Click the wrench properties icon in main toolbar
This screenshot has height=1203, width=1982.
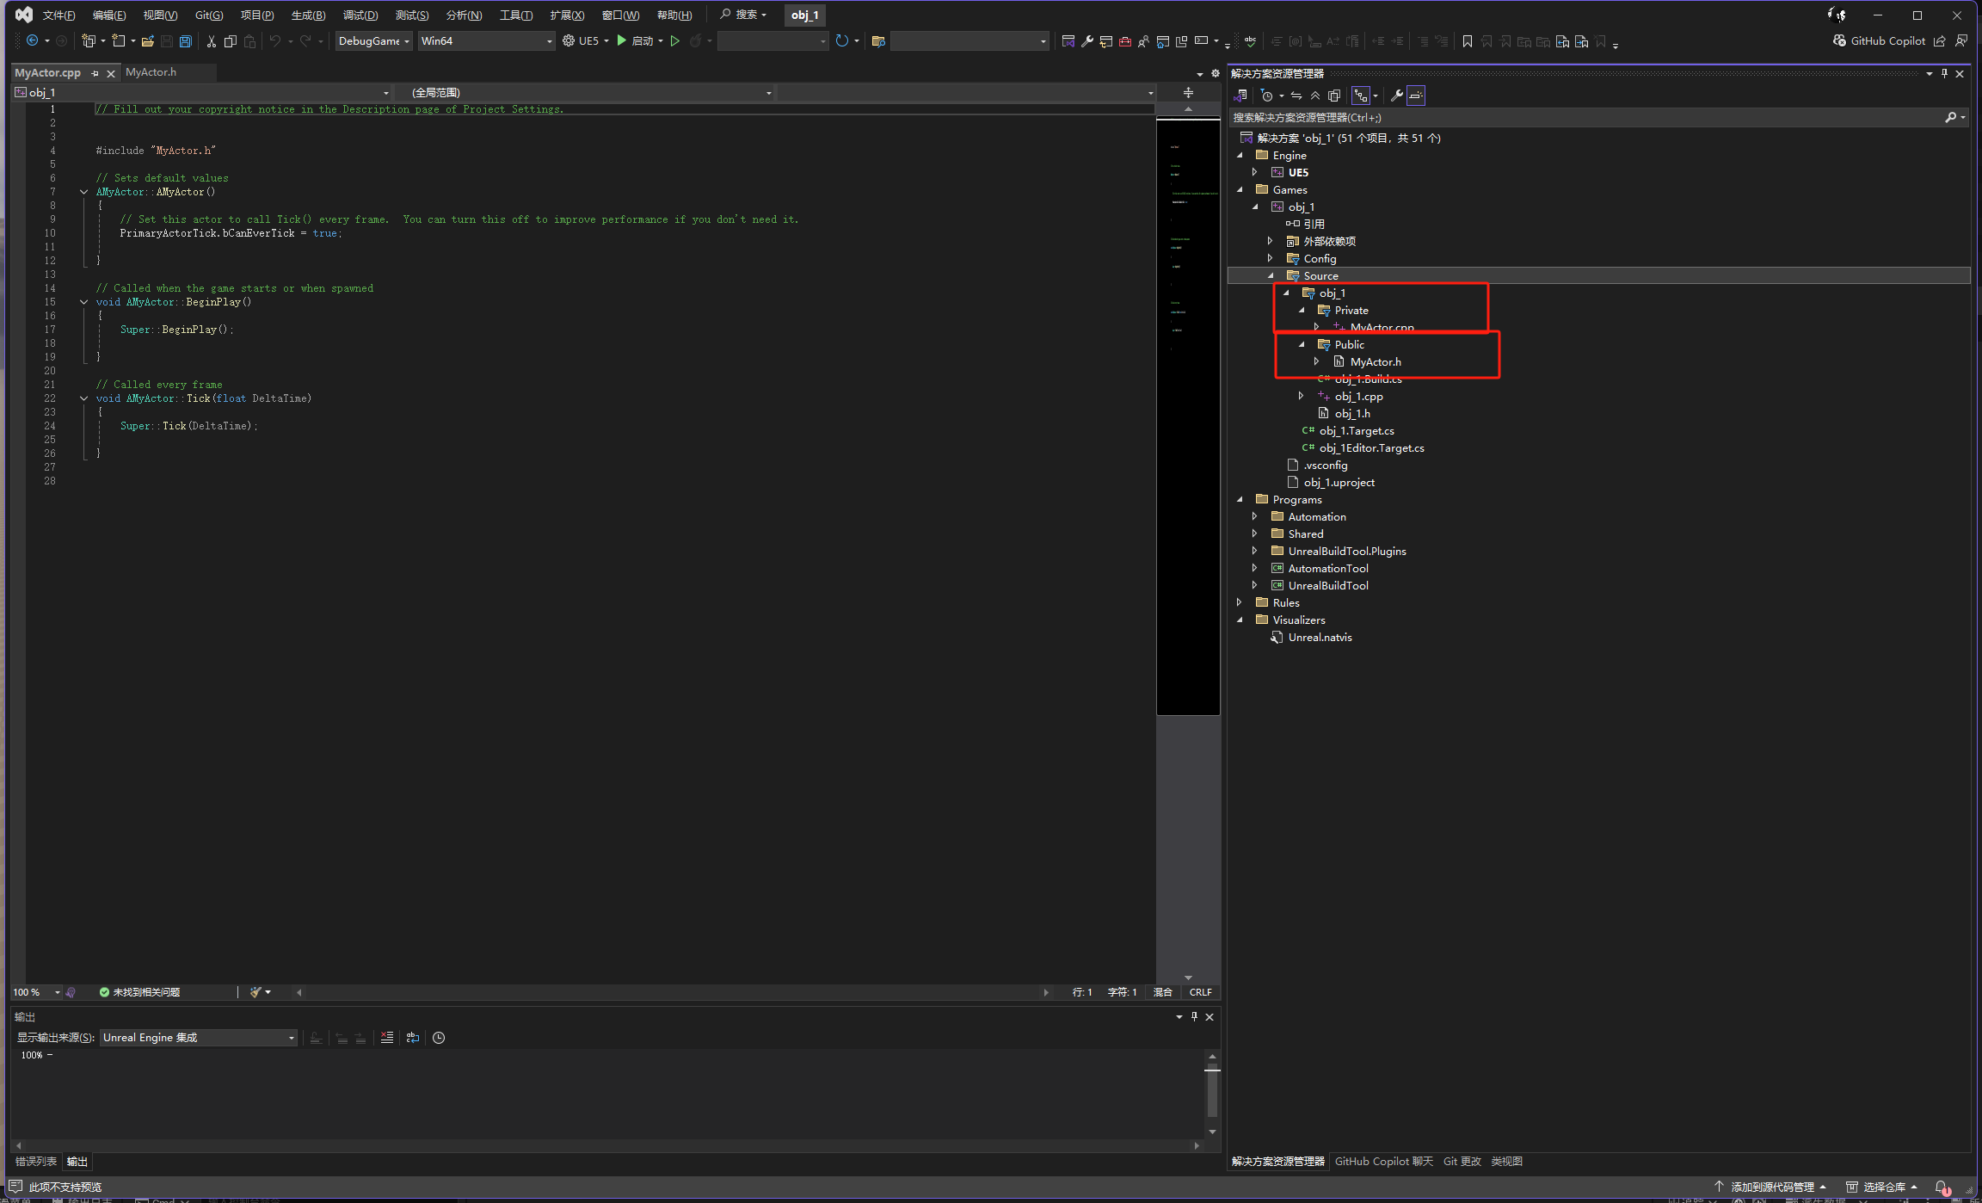1087,40
